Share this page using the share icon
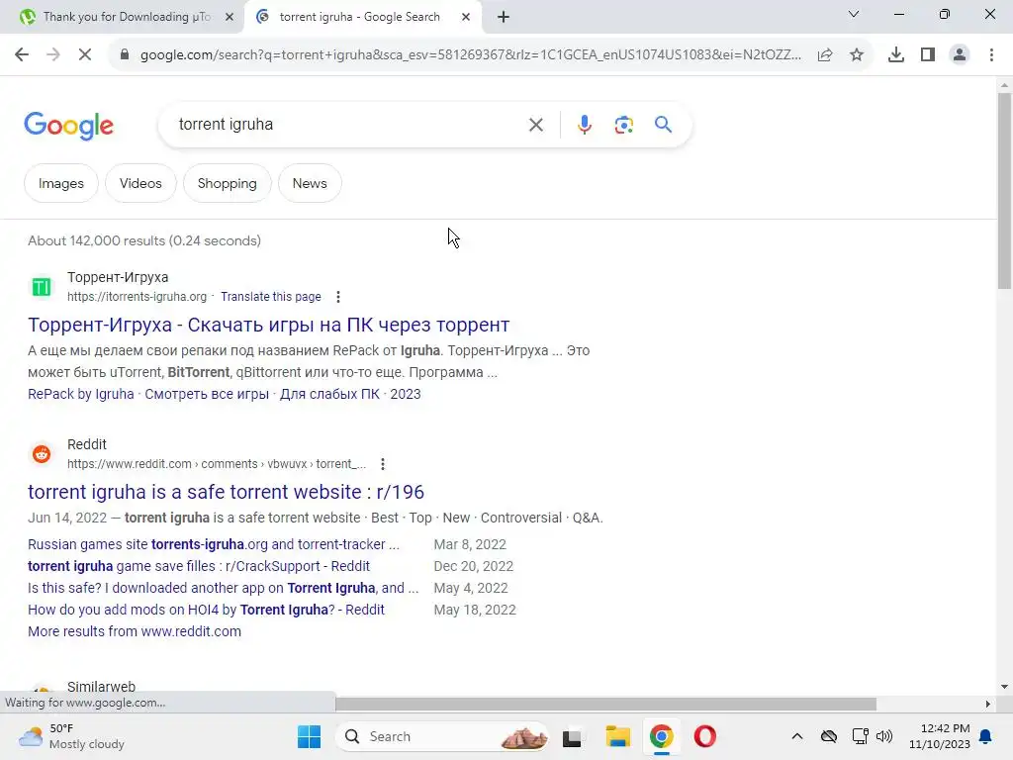Screen dimensions: 1013x760 pos(825,55)
